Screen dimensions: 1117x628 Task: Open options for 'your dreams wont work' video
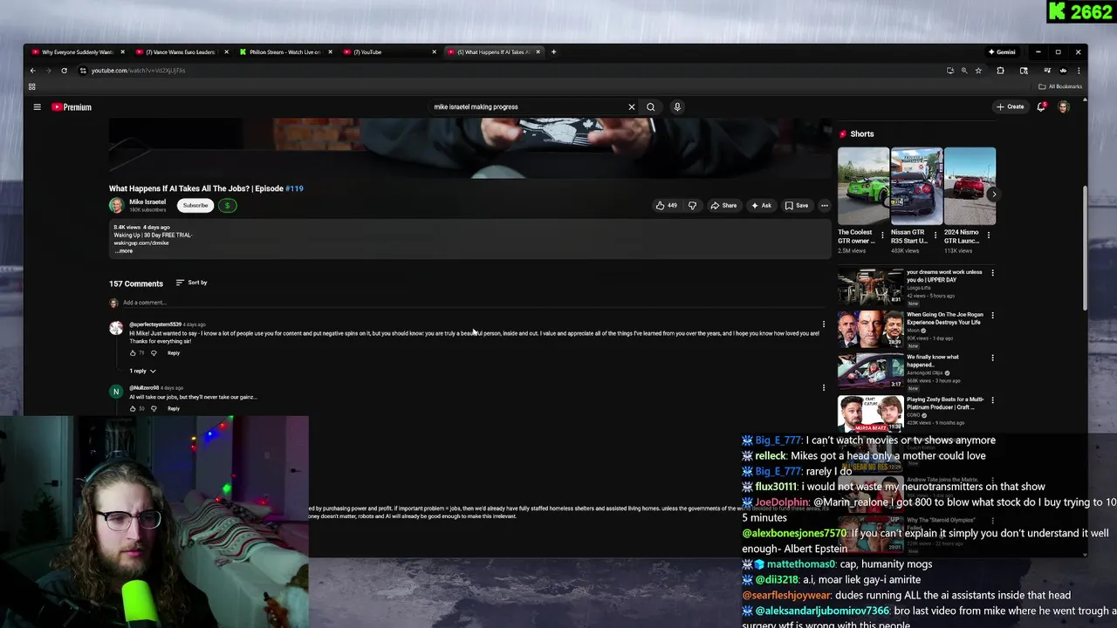992,273
